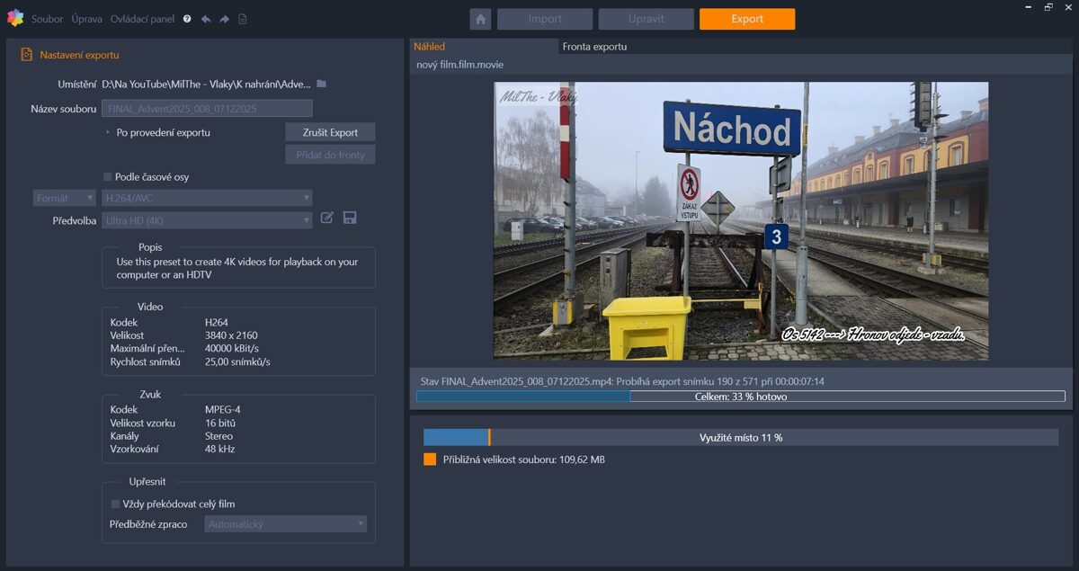Screen dimensions: 1079x571
Task: Click the Home icon button
Action: click(x=480, y=19)
